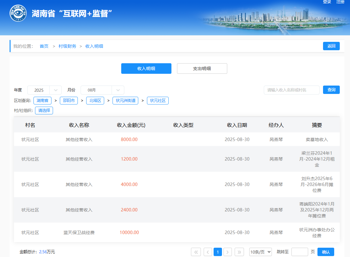
Task: Click 请选择 for 村/社组织
Action: [x=44, y=110]
